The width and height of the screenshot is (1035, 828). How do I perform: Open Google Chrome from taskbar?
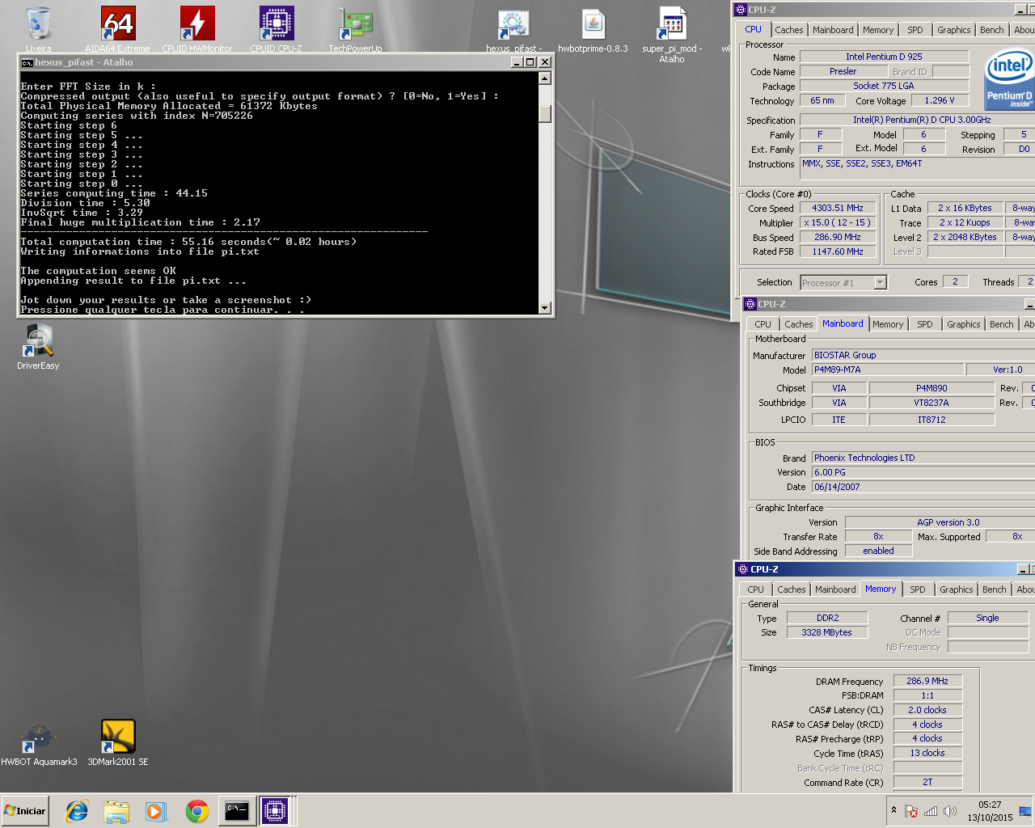click(x=196, y=811)
